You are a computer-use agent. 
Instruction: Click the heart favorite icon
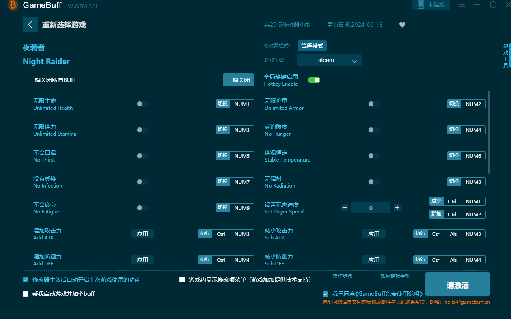click(x=402, y=25)
